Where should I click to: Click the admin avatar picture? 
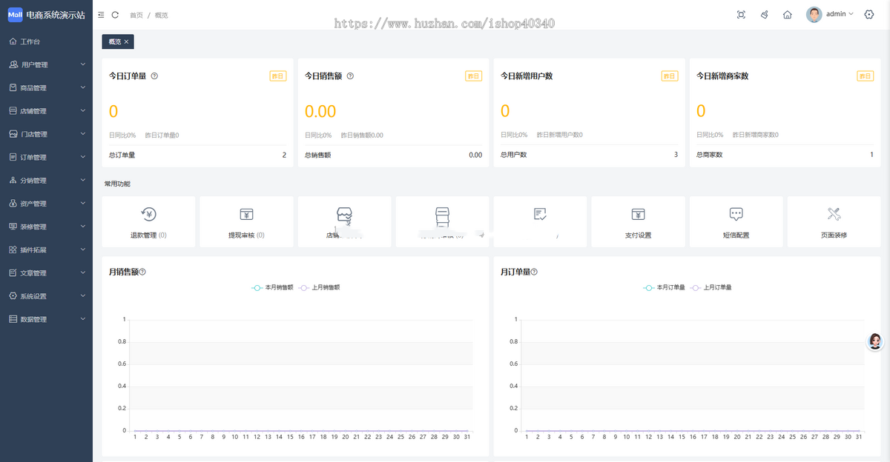click(814, 15)
